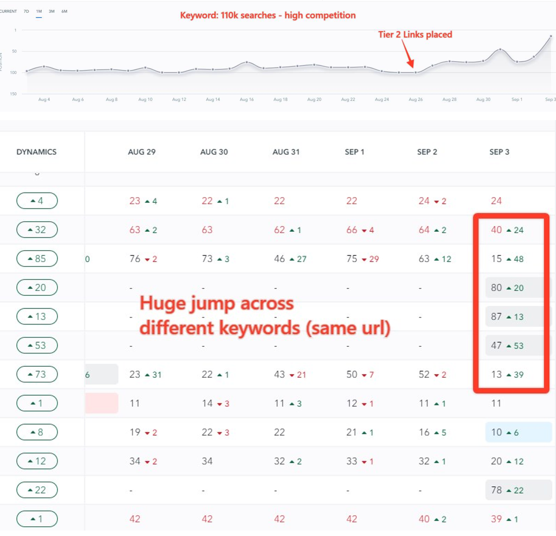Select the cell showing '34 ▼2'
Screen dimensions: 556x536
pyautogui.click(x=143, y=461)
